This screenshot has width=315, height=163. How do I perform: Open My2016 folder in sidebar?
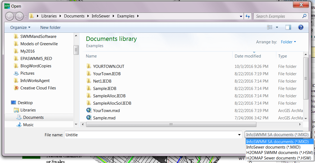(28, 51)
